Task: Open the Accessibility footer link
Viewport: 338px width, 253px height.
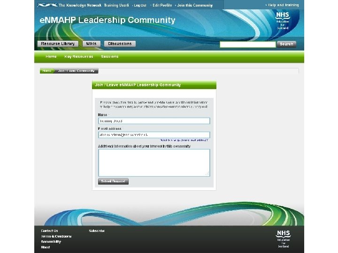Action: (51, 242)
